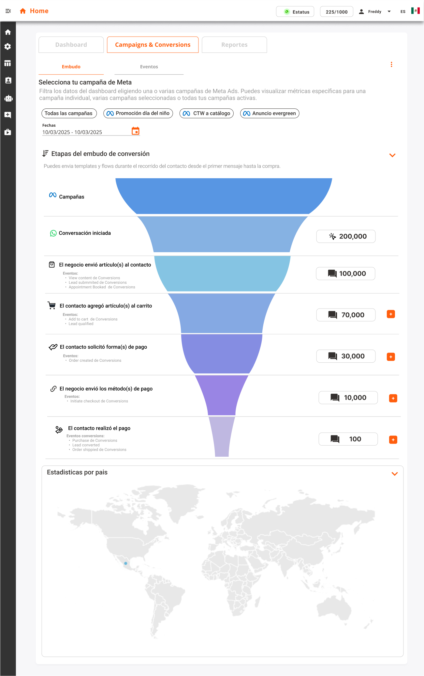424x676 pixels.
Task: Click the Mexico flag language icon
Action: point(415,11)
